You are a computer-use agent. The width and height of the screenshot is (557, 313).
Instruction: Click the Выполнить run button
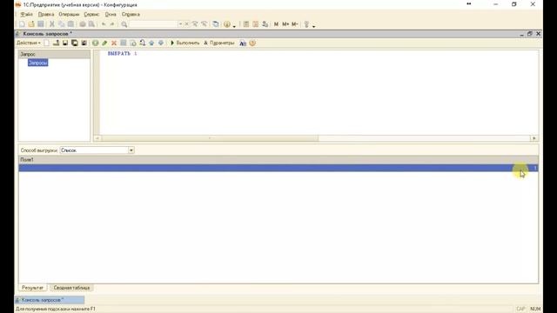(x=185, y=43)
